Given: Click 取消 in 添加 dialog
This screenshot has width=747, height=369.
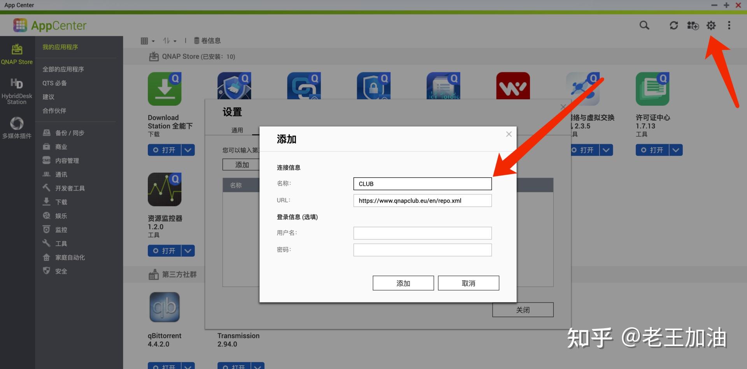Looking at the screenshot, I should point(468,283).
